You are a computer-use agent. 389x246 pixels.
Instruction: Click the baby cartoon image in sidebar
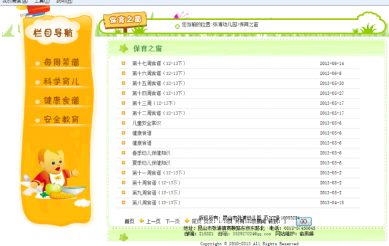point(54,173)
